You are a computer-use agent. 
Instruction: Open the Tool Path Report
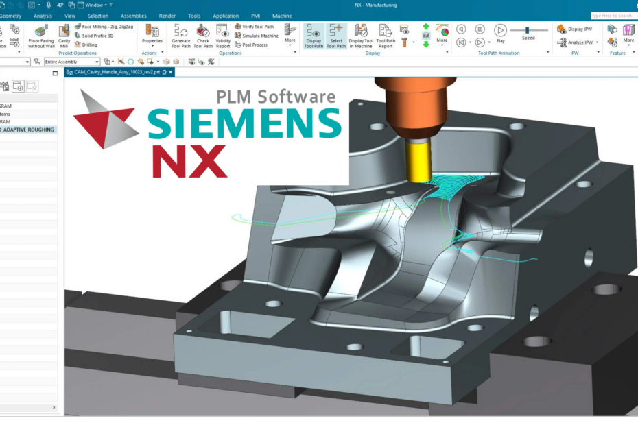[386, 36]
